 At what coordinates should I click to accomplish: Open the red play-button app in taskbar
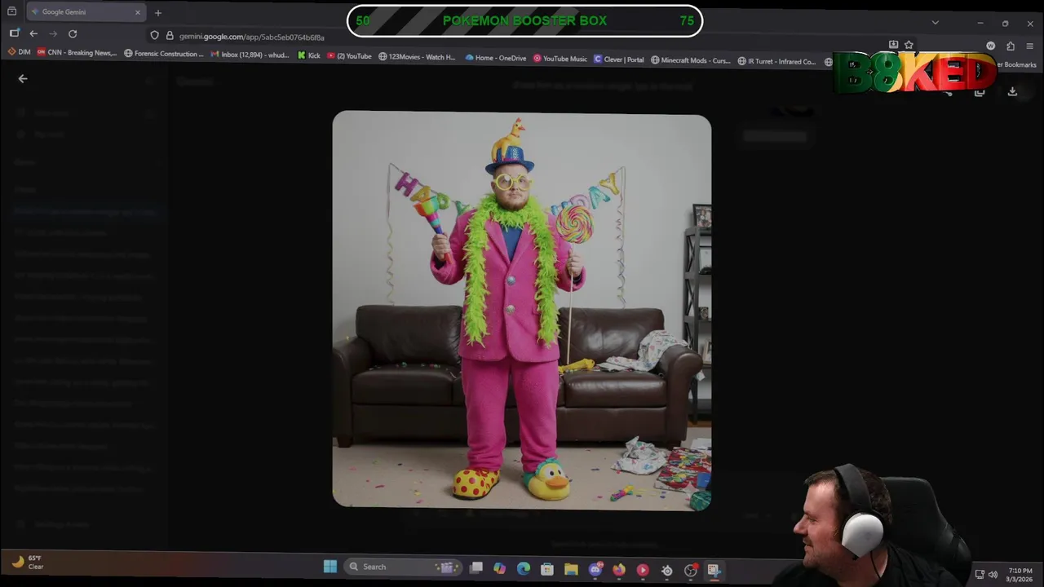click(643, 571)
